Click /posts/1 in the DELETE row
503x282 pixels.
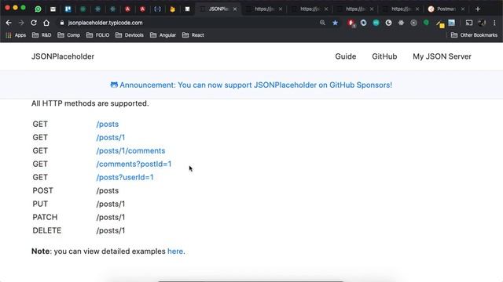111,230
